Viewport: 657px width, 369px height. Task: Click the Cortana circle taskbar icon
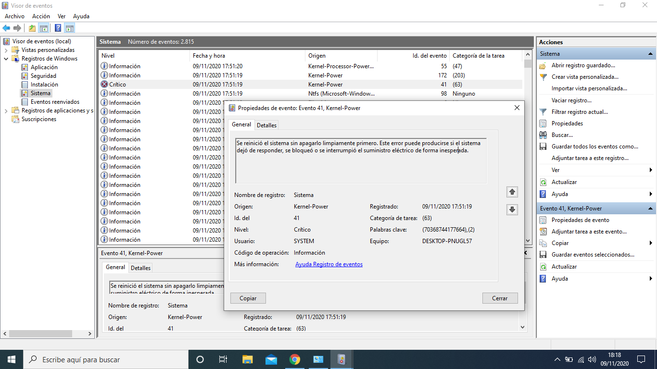pos(200,359)
